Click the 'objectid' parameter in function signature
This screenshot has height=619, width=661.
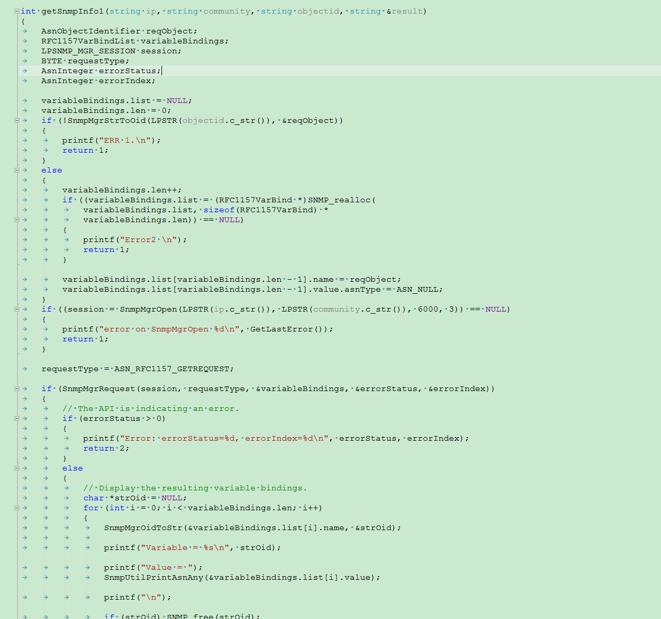tap(318, 11)
